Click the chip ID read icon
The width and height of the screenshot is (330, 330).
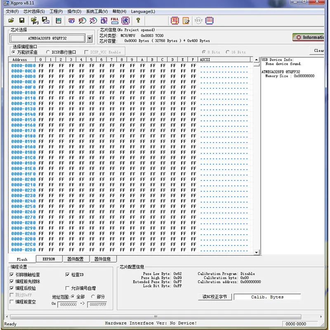tap(72, 20)
